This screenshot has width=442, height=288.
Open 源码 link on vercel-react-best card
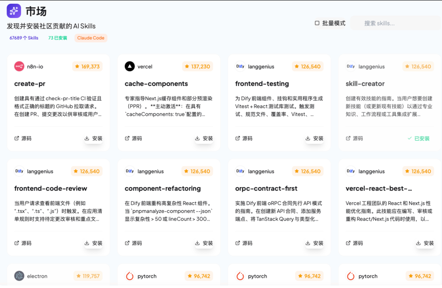click(x=355, y=243)
